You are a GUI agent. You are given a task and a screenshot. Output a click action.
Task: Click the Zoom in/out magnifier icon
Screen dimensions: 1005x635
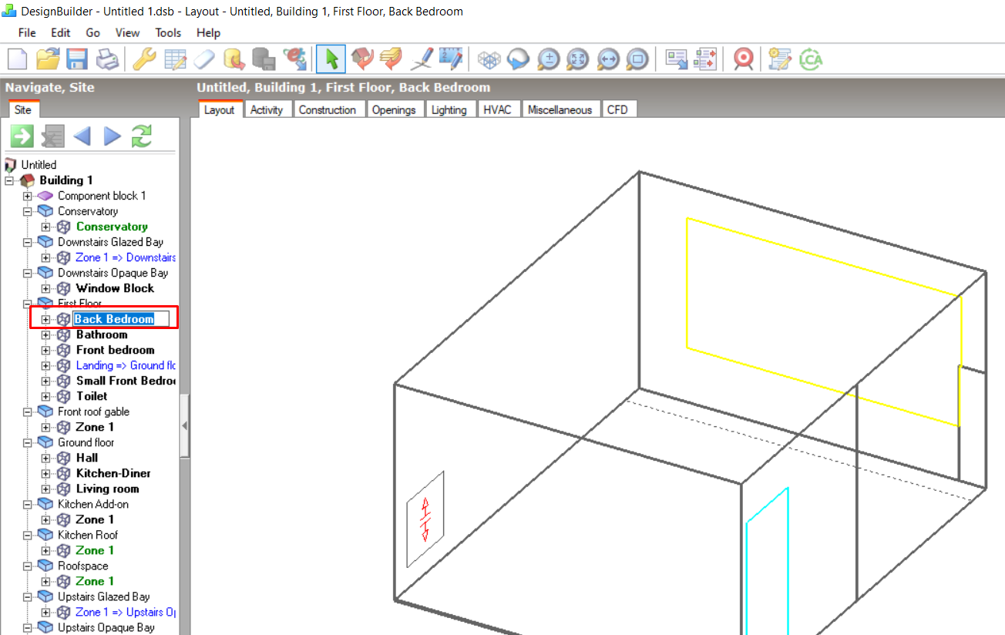coord(548,59)
